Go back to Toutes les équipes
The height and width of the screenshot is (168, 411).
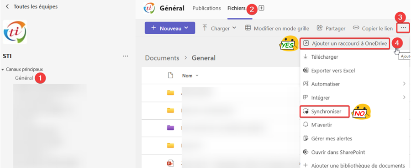pyautogui.click(x=32, y=7)
